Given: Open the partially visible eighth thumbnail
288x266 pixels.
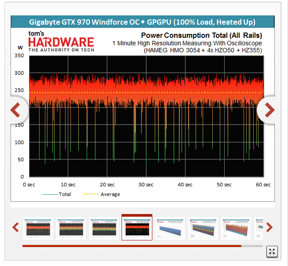Looking at the screenshot, I should [258, 228].
